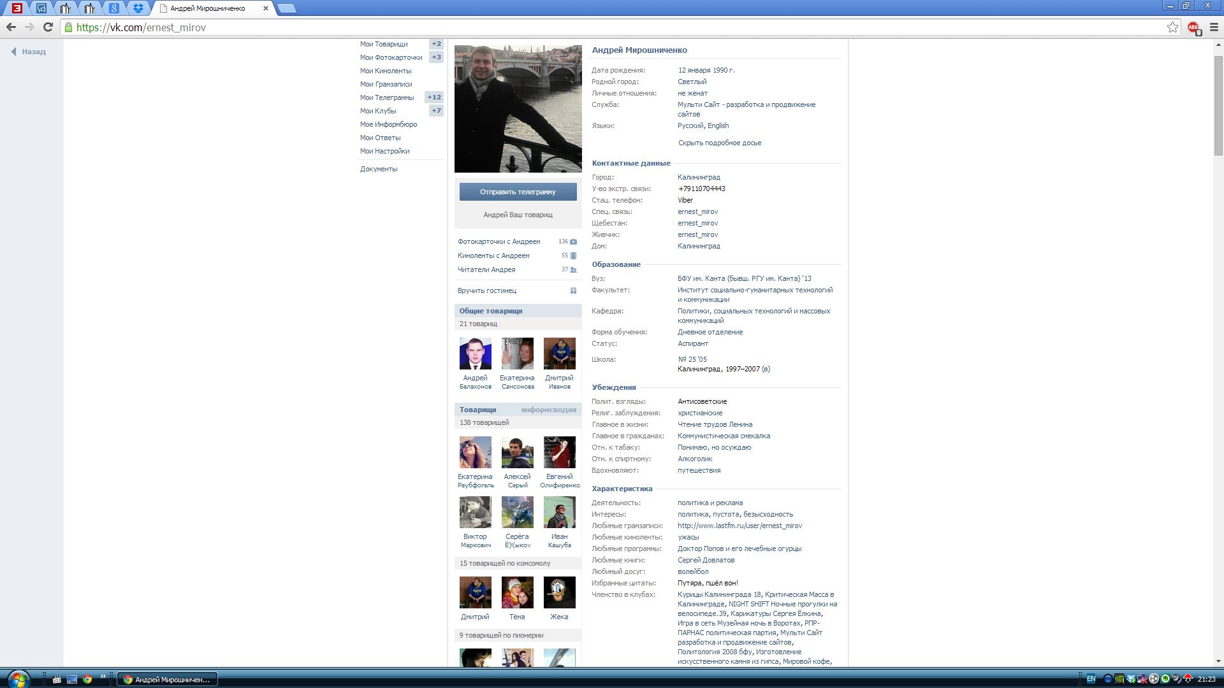Open 'Мои Телеграммы' in the sidebar menu
This screenshot has height=688, width=1224.
386,97
